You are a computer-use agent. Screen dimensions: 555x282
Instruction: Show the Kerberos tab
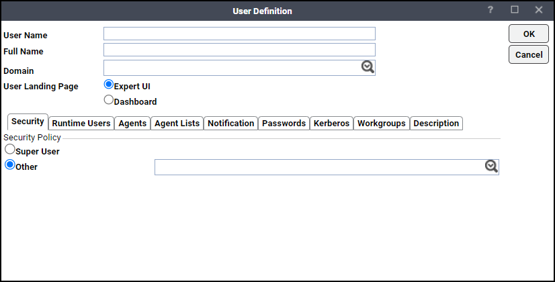pos(332,123)
